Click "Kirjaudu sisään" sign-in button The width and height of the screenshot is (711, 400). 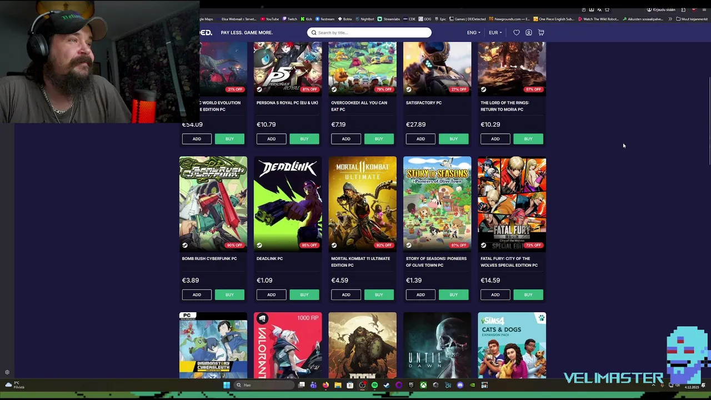tap(661, 9)
